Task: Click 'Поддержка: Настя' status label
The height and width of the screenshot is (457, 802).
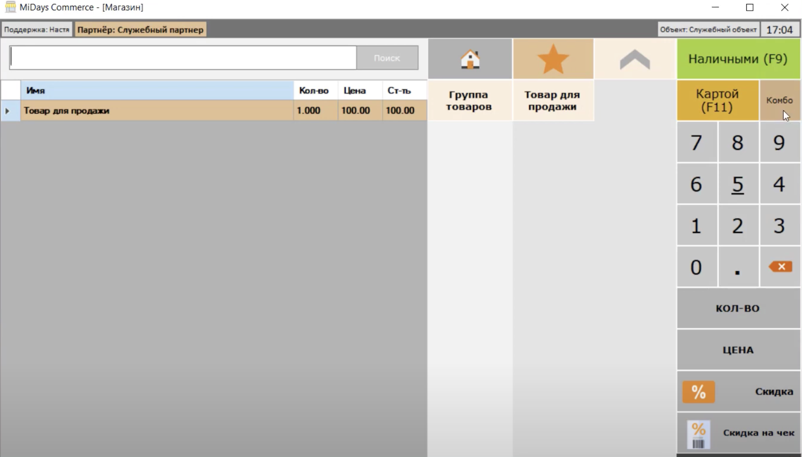Action: pos(37,29)
